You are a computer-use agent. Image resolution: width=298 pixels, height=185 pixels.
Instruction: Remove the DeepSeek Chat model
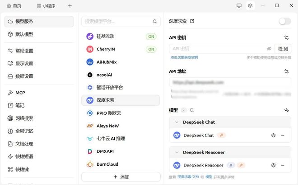(x=283, y=135)
